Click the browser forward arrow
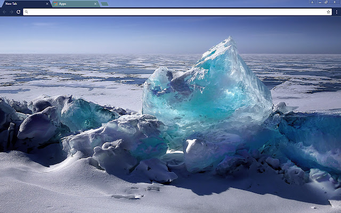 point(11,12)
